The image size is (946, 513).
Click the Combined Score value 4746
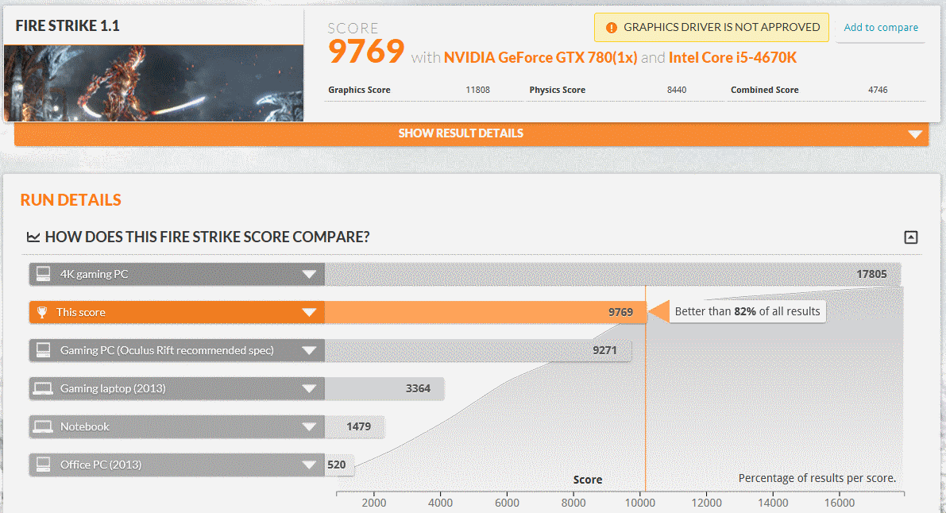(x=878, y=90)
